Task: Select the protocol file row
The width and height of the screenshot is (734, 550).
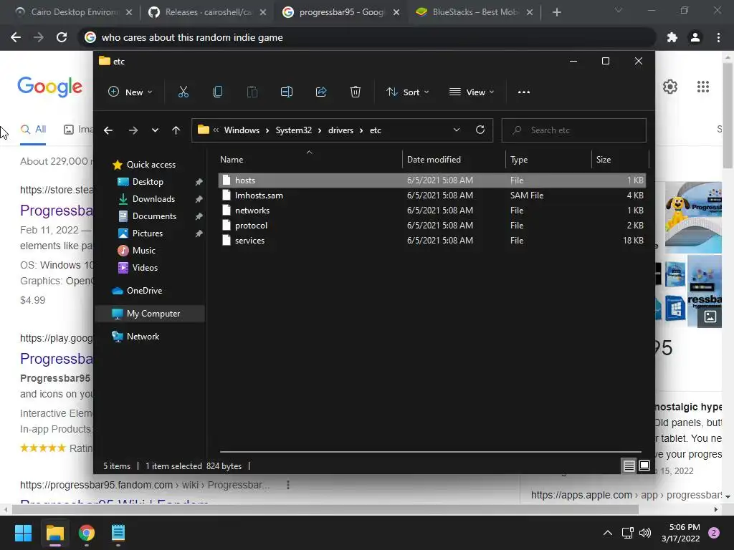Action: [x=432, y=226]
